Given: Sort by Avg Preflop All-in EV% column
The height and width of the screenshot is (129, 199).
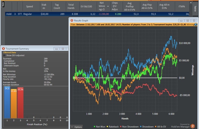Looking at the screenshot, I should pyautogui.click(x=130, y=6).
